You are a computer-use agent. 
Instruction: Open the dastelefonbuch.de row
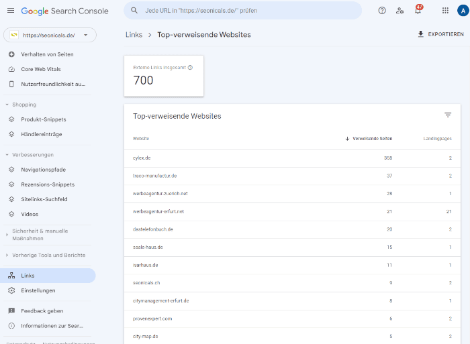pos(292,229)
